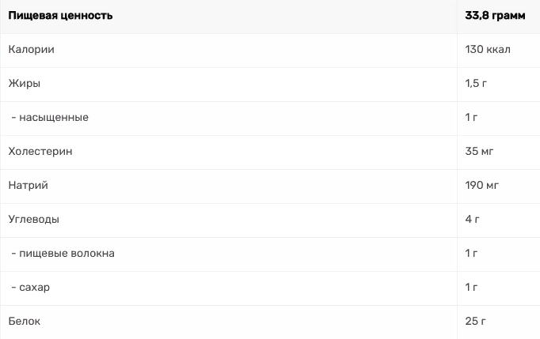Select the '1,5 г' fat value
This screenshot has height=339, width=540.
click(476, 83)
